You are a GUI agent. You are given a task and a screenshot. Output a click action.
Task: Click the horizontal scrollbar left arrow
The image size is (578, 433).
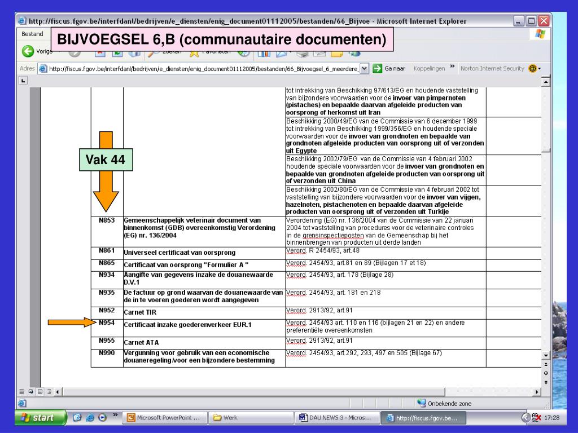[x=58, y=392]
